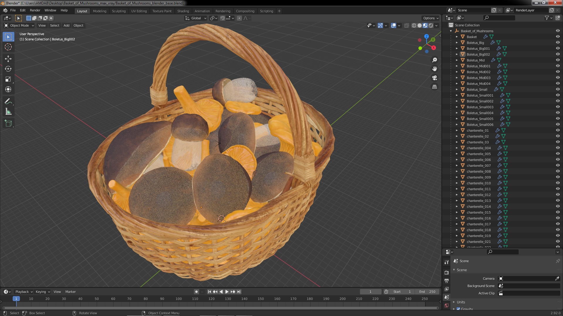Activate the Rotate tool
The height and width of the screenshot is (316, 563).
click(8, 69)
